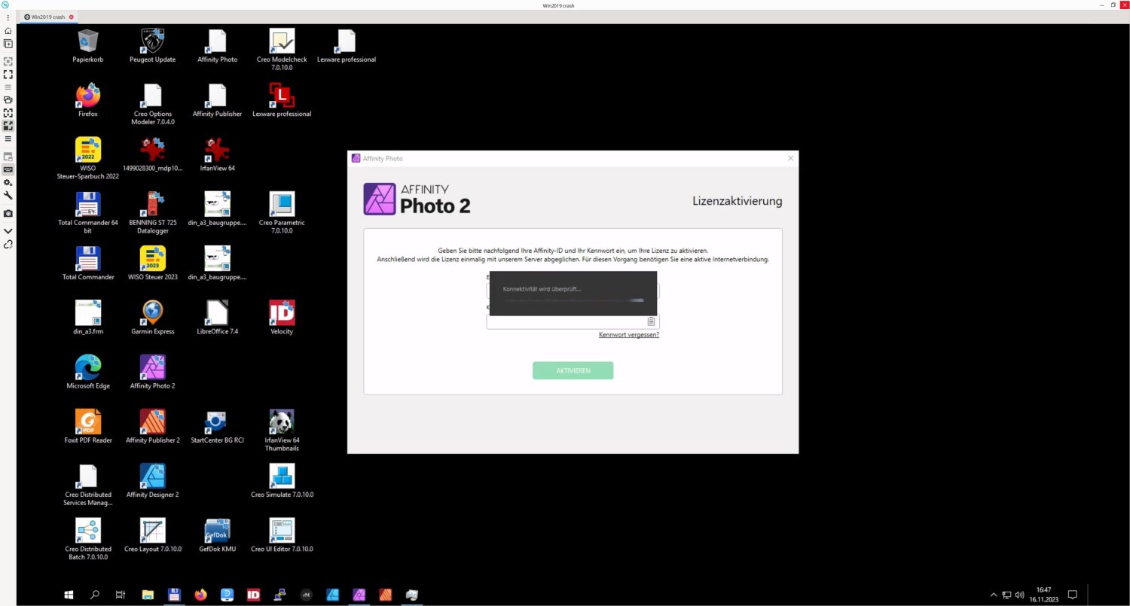Screen dimensions: 1130x606
Task: Take a screenshot with the sidebar camera icon
Action: coord(8,213)
